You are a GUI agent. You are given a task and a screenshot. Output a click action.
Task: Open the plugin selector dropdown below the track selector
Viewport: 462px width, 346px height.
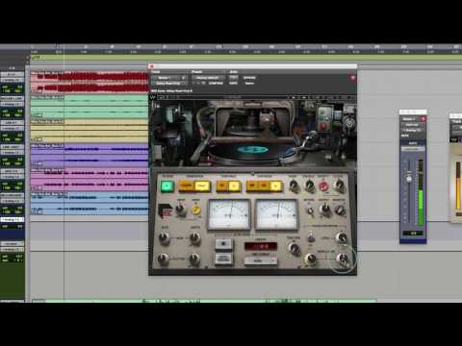tap(168, 84)
